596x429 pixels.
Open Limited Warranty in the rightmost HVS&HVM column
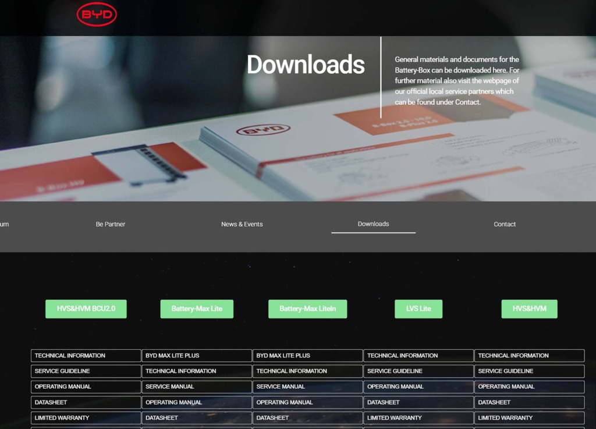529,418
